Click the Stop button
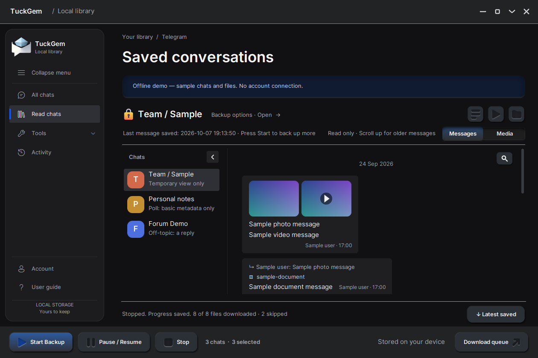Viewport: 538px width, 358px height. click(x=176, y=342)
